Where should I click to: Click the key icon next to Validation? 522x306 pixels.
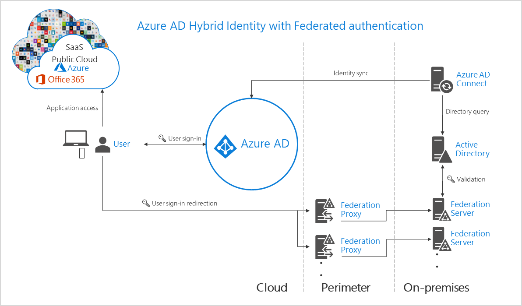(x=450, y=179)
